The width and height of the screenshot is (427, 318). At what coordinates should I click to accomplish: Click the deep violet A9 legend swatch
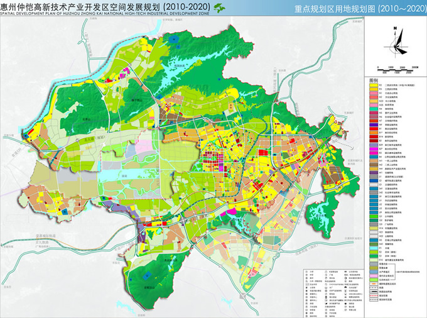374,125
